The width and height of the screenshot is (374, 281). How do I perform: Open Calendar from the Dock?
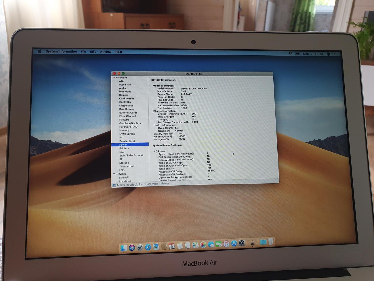coord(171,246)
